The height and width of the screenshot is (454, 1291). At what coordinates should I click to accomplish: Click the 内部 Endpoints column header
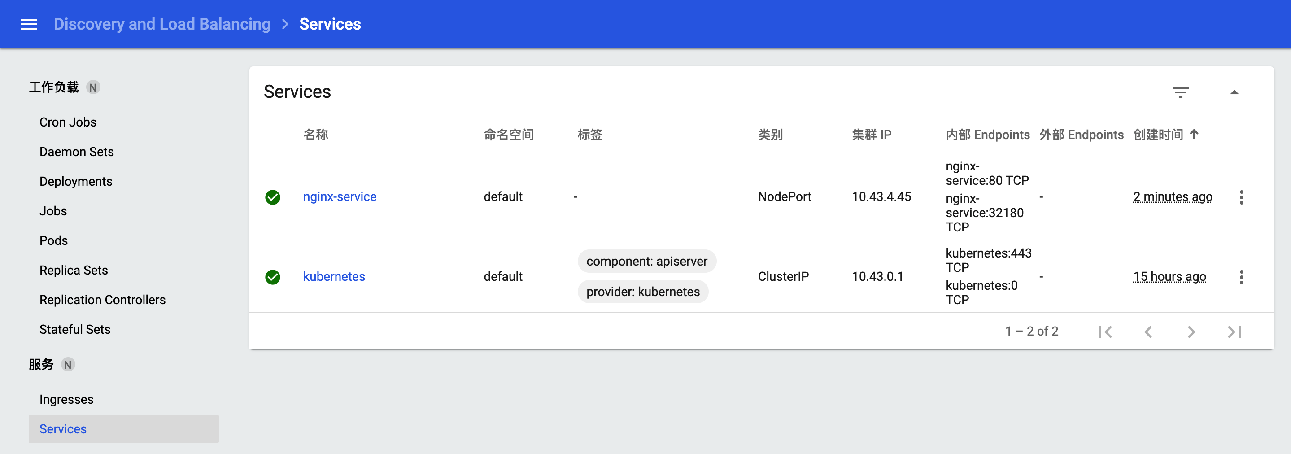click(x=987, y=134)
